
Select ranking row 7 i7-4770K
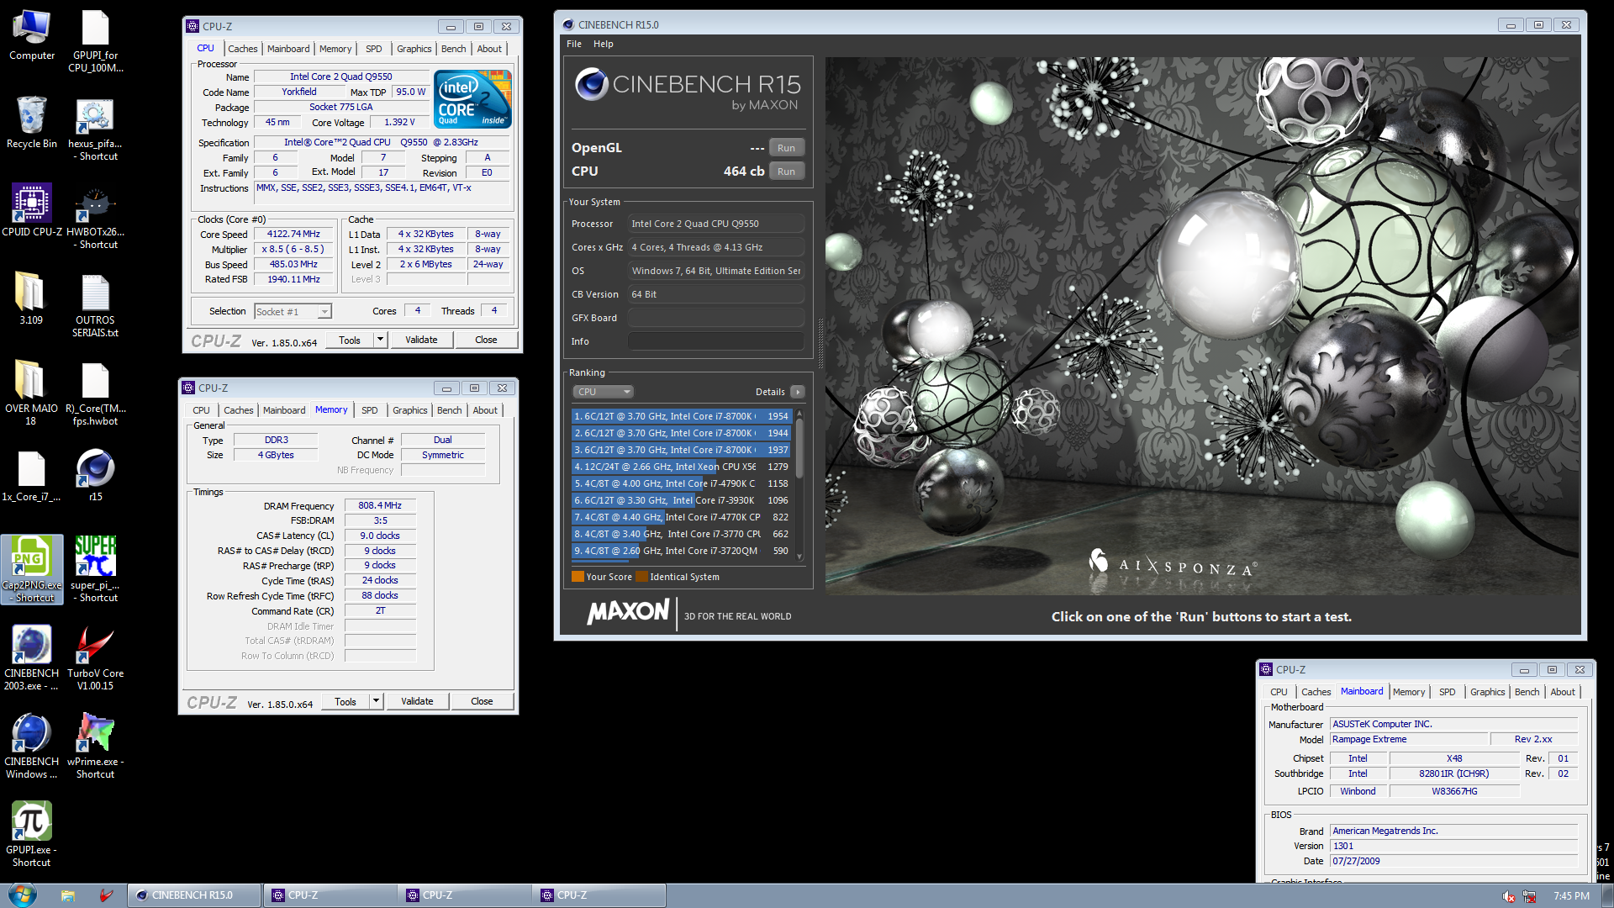pos(682,517)
